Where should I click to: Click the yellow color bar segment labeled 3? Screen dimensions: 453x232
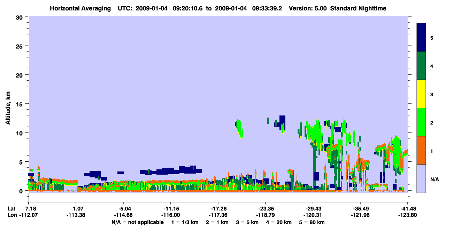[x=421, y=94]
